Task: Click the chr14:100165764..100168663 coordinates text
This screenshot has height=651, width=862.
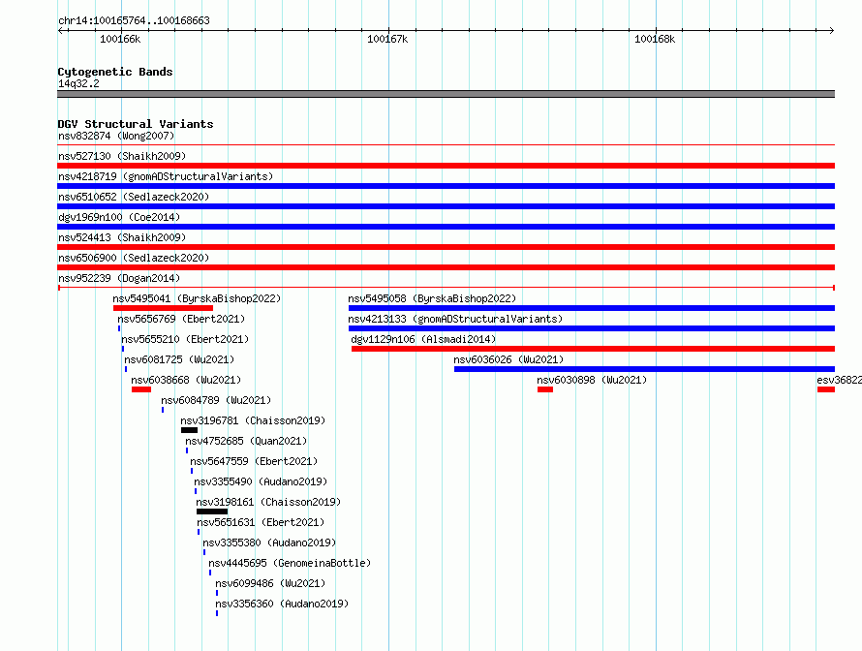Action: (x=134, y=21)
